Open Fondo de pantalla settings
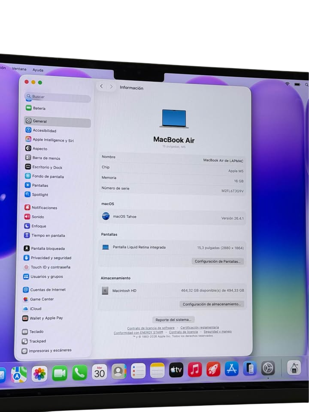The image size is (309, 412). point(44,176)
